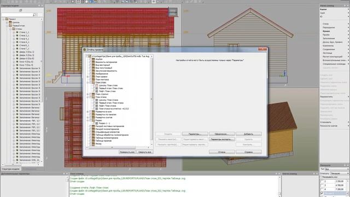Tick the checkbox on the 7 200,00 row
The height and width of the screenshot is (197, 350).
pyautogui.click(x=322, y=189)
